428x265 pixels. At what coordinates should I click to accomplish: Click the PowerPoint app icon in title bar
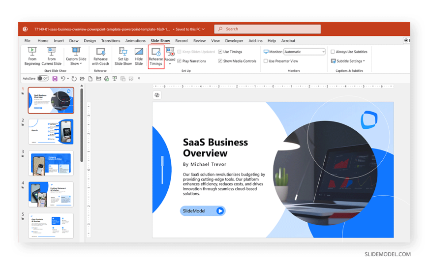25,29
